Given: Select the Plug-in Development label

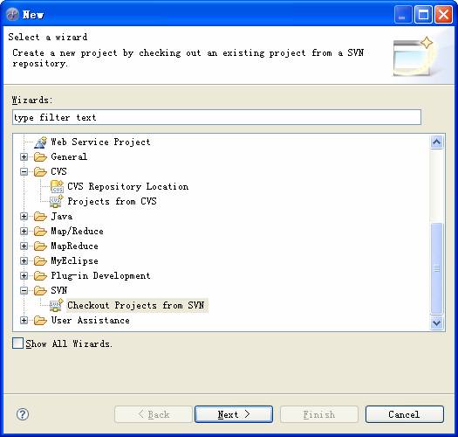Looking at the screenshot, I should 101,276.
